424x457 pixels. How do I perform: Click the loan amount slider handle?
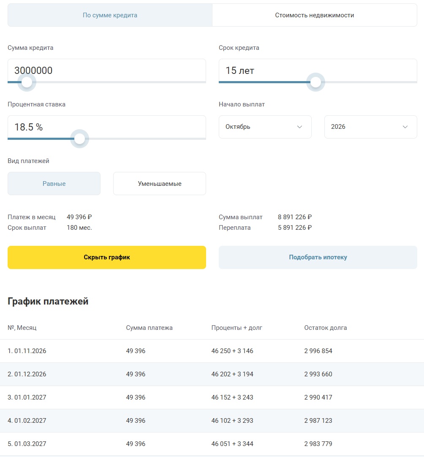(27, 82)
